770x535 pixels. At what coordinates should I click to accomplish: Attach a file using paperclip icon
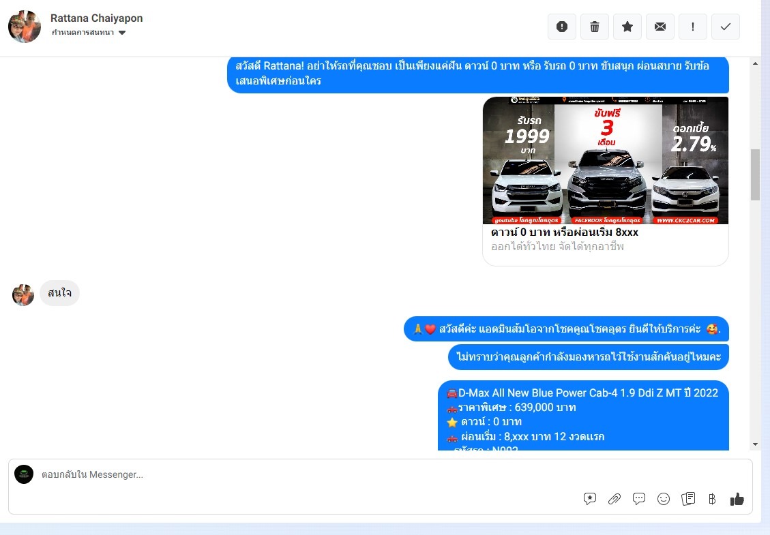point(614,499)
